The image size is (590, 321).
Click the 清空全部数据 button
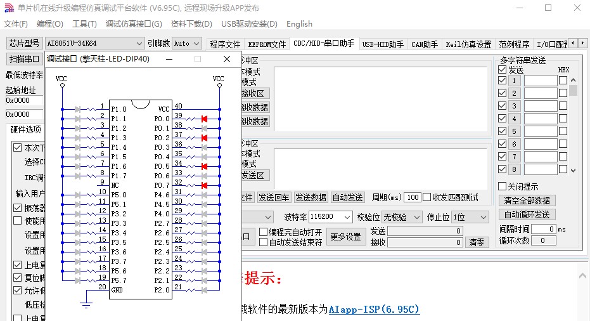(x=527, y=200)
